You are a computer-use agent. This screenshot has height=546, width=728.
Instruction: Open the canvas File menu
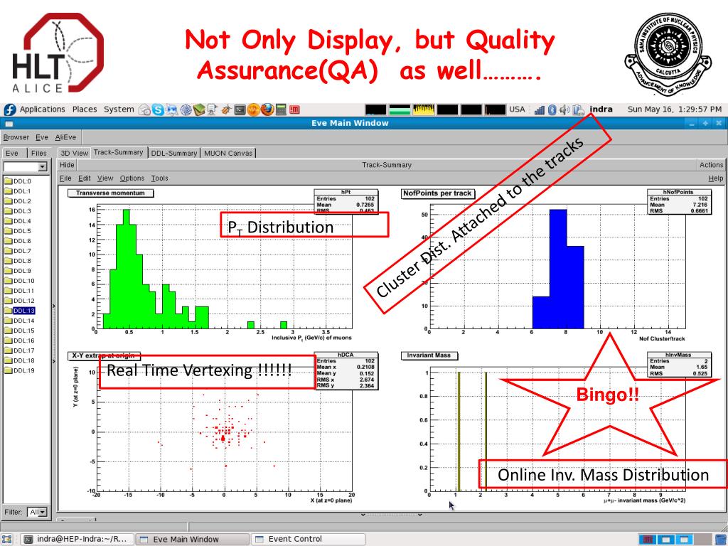coord(65,178)
